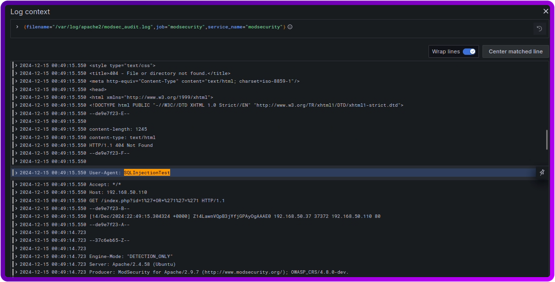Expand the Engine-Mode DETECTION_ONLY row

[x=16, y=256]
